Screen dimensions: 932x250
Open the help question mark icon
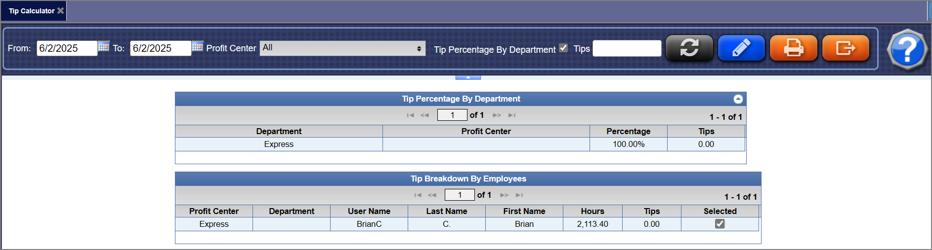pos(907,49)
